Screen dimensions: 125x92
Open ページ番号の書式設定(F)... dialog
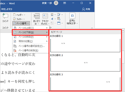point(31,46)
